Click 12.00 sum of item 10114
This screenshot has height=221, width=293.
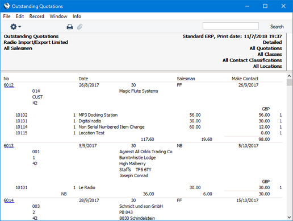(x=264, y=127)
